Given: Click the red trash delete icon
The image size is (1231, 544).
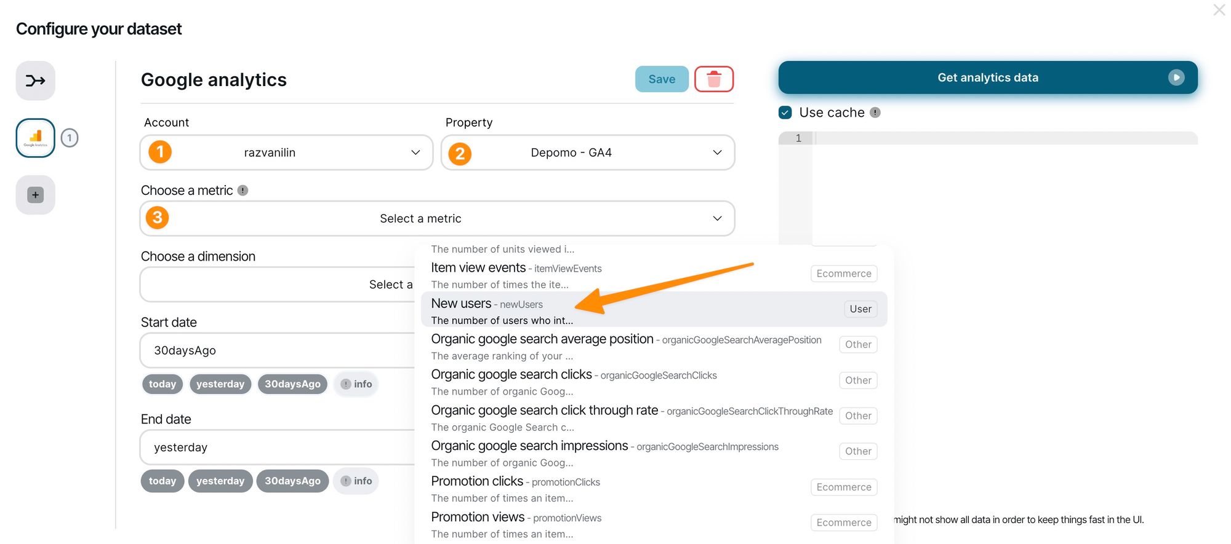Looking at the screenshot, I should point(713,79).
